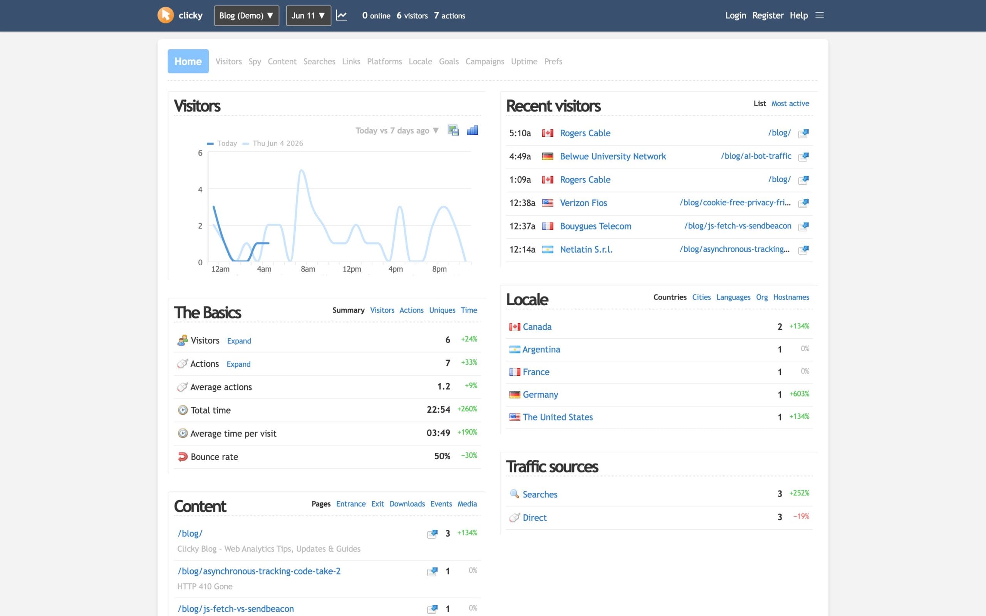
Task: Click the clock icon beside Total time
Action: coord(183,410)
